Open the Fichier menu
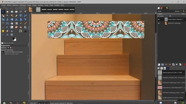The height and width of the screenshot is (104, 186). point(3,5)
